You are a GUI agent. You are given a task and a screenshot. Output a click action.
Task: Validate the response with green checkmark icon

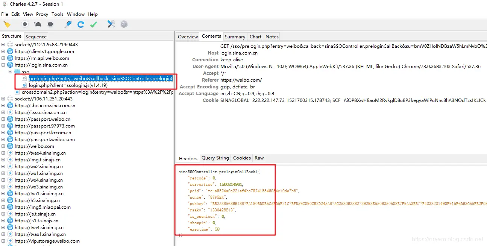point(94,24)
